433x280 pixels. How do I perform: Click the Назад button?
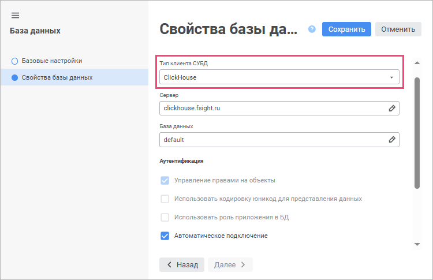(x=182, y=265)
